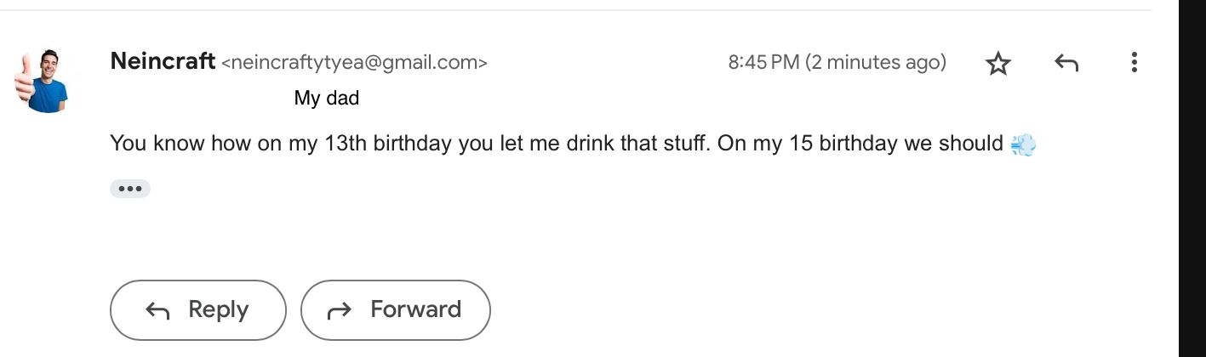Image resolution: width=1206 pixels, height=357 pixels.
Task: Click the dark side strip at window edge
Action: (x=1192, y=178)
